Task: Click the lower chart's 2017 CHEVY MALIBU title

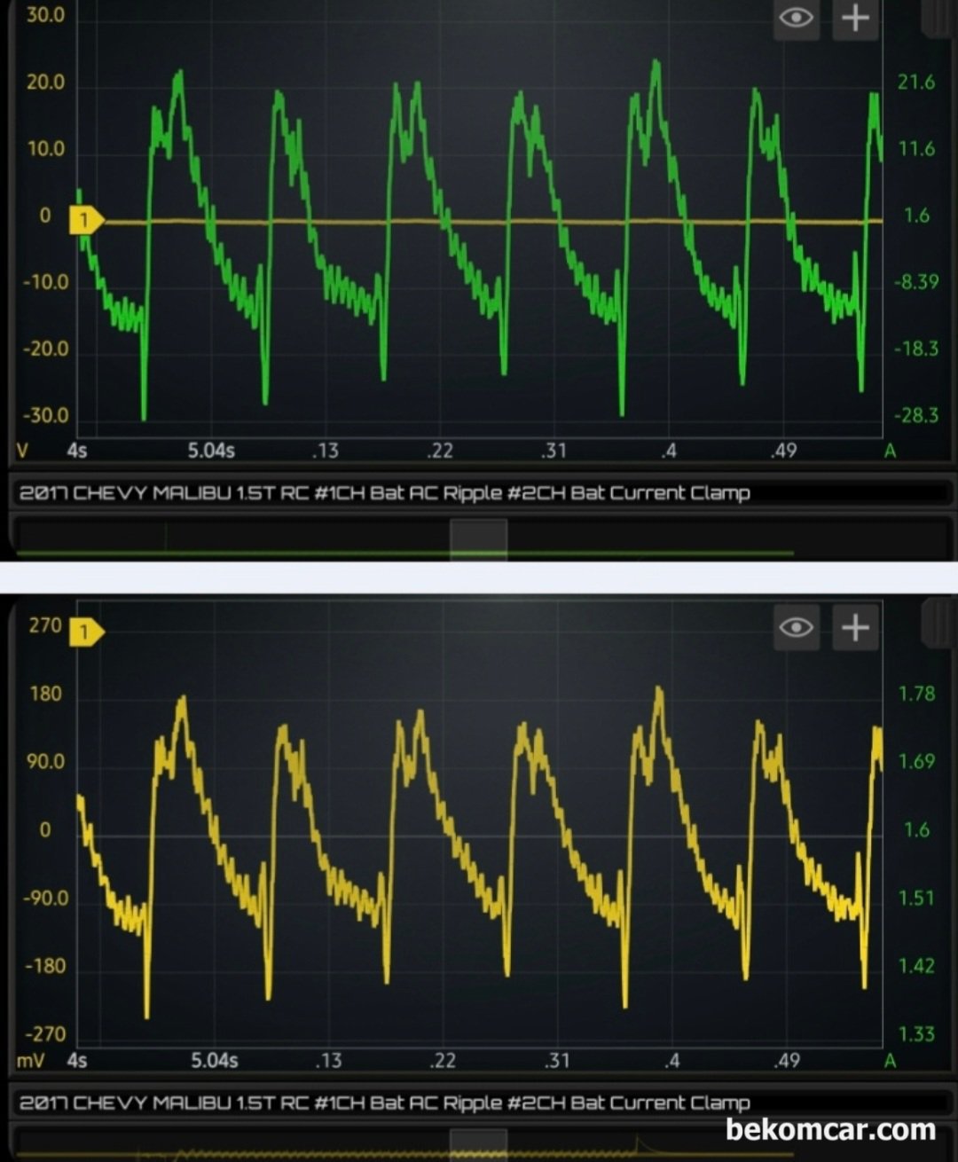Action: coord(384,1103)
